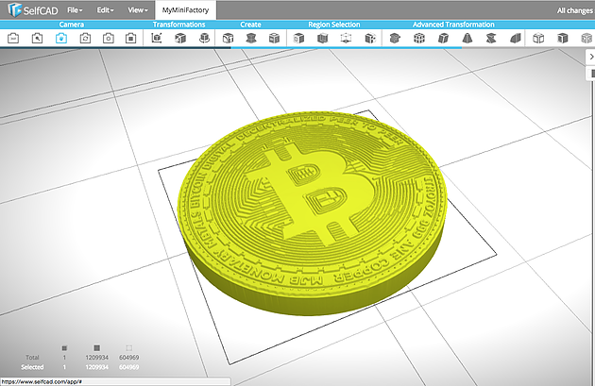
Task: Click the All changes status text
Action: pyautogui.click(x=574, y=10)
